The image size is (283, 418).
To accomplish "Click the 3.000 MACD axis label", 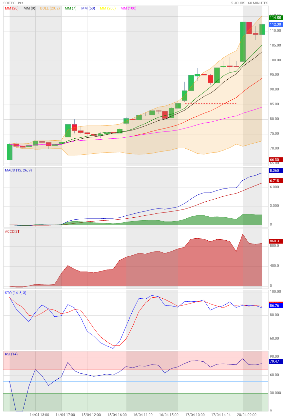I will 274,206.
